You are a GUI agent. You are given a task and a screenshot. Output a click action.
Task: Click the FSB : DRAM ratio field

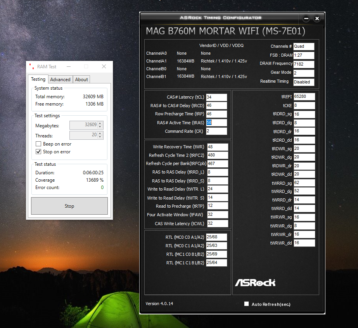pos(304,56)
